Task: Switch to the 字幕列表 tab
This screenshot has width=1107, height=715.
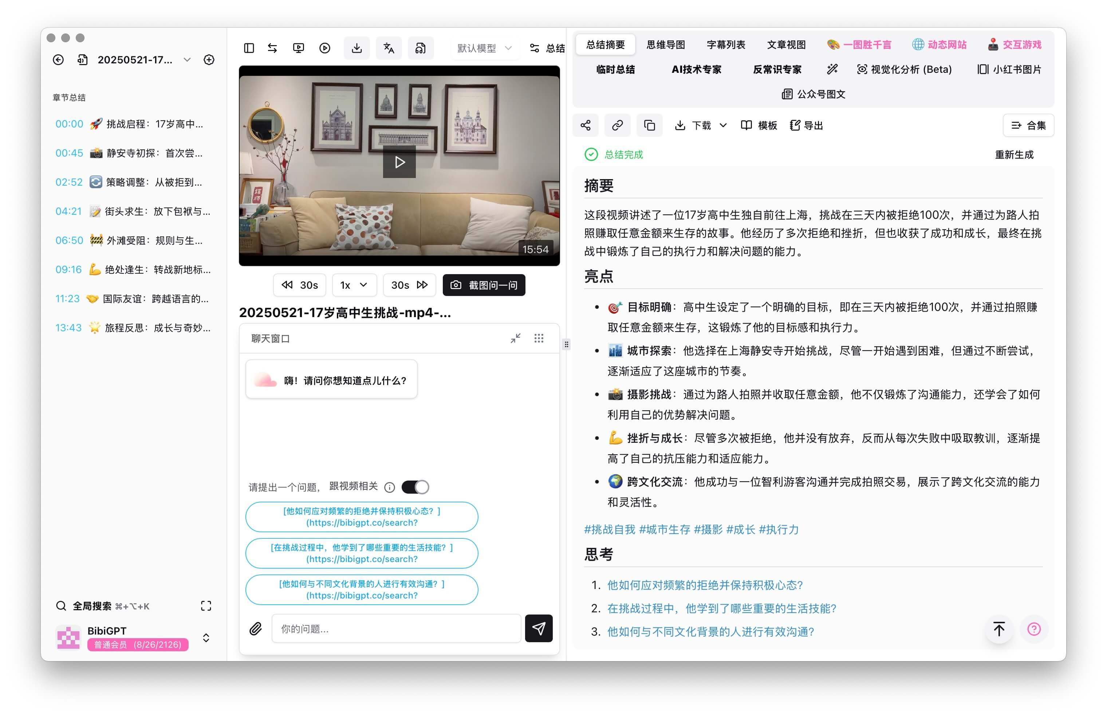Action: click(x=725, y=44)
